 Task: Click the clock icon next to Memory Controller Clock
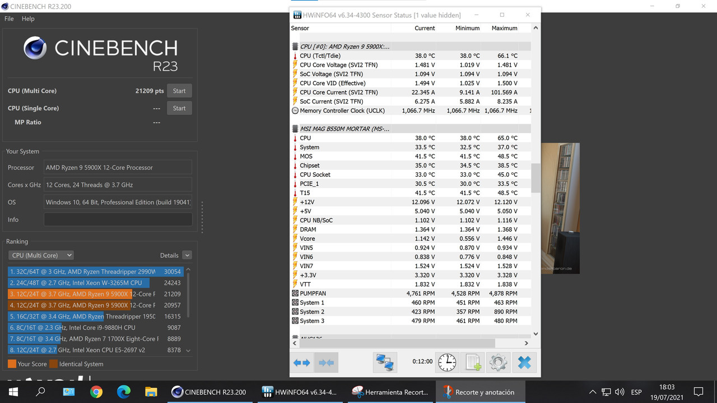[295, 111]
